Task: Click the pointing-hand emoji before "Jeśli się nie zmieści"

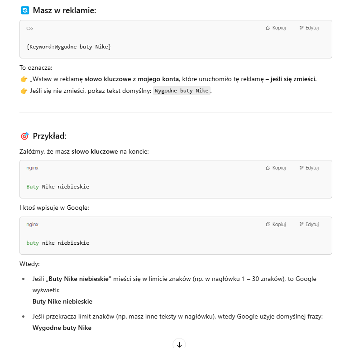Action: pos(24,91)
